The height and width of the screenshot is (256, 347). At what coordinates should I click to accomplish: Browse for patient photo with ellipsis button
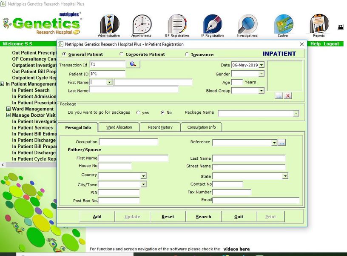coord(279,96)
